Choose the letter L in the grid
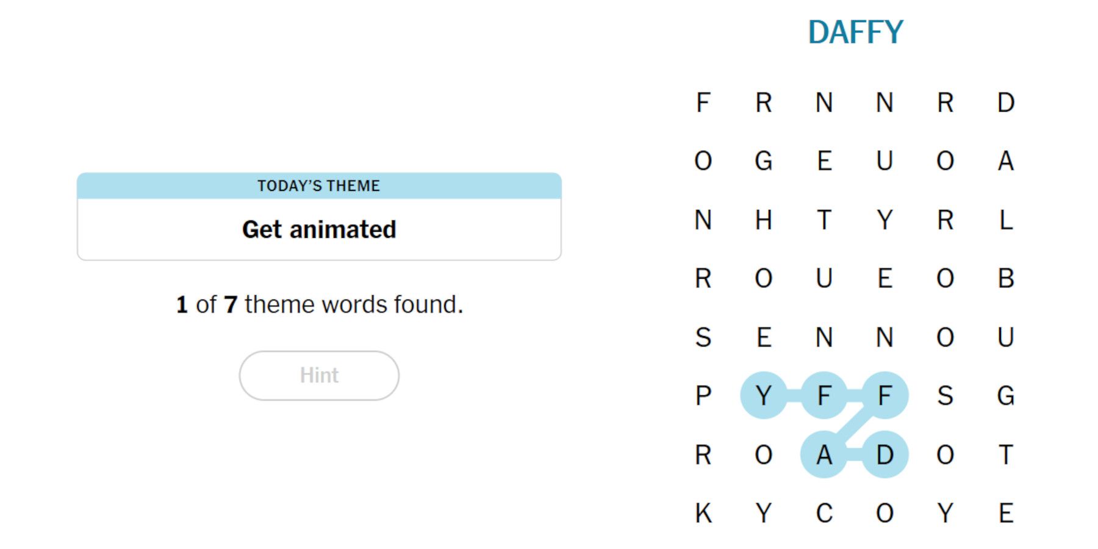The height and width of the screenshot is (549, 1098). 1005,220
